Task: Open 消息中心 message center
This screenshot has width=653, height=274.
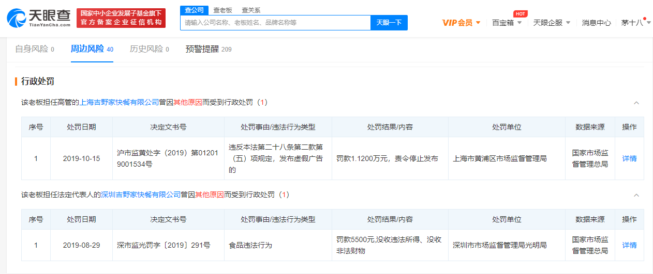Action: coord(596,23)
